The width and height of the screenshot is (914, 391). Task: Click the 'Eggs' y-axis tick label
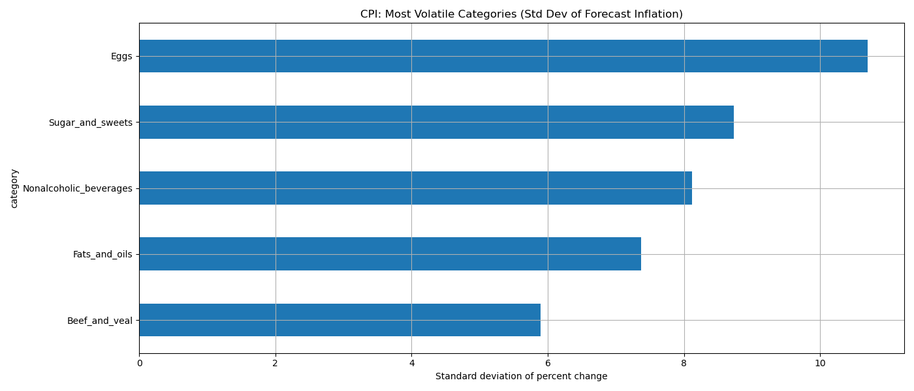[x=121, y=57]
